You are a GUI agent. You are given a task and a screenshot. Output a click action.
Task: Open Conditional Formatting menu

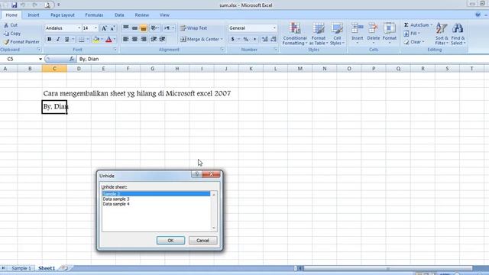click(295, 34)
